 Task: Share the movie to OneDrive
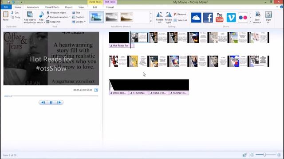coord(196,18)
